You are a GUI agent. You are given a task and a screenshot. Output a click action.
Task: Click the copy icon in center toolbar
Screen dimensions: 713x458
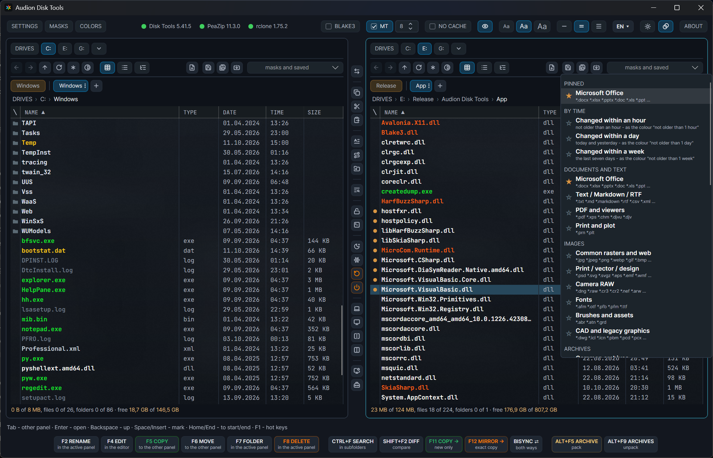pos(357,93)
